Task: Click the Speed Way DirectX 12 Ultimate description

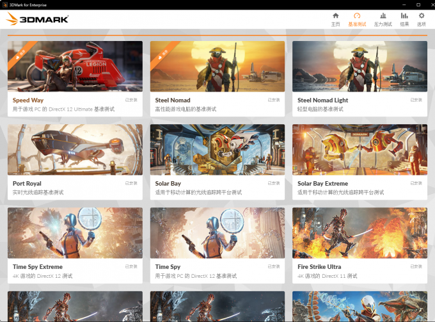Action: pos(63,109)
